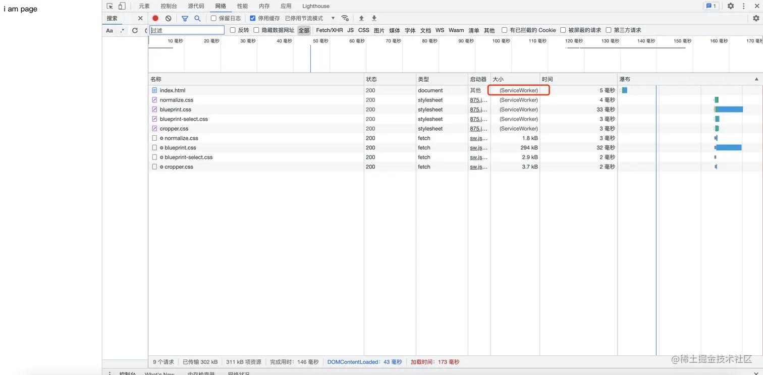The image size is (763, 375).
Task: Open the Lighthouse tab
Action: [x=316, y=6]
